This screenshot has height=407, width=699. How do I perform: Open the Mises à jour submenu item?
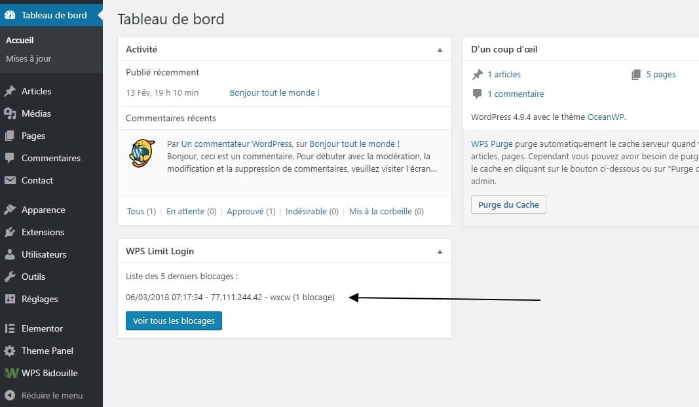click(28, 58)
